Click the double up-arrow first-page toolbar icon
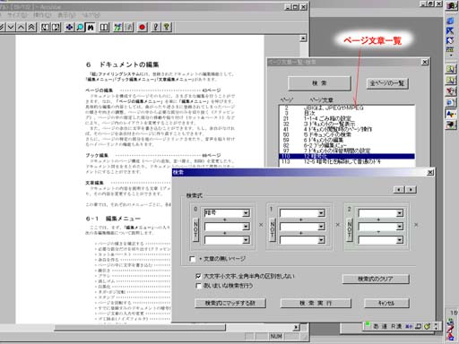 (x=31, y=28)
